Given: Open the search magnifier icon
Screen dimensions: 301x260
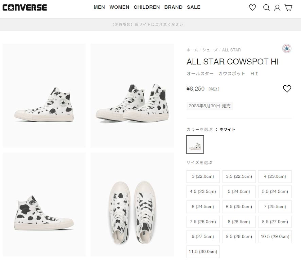Looking at the screenshot, I should pos(266,7).
